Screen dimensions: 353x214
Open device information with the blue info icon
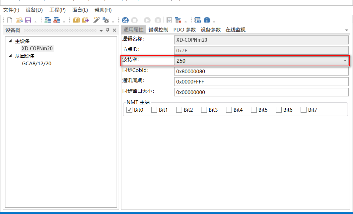pyautogui.click(x=207, y=20)
